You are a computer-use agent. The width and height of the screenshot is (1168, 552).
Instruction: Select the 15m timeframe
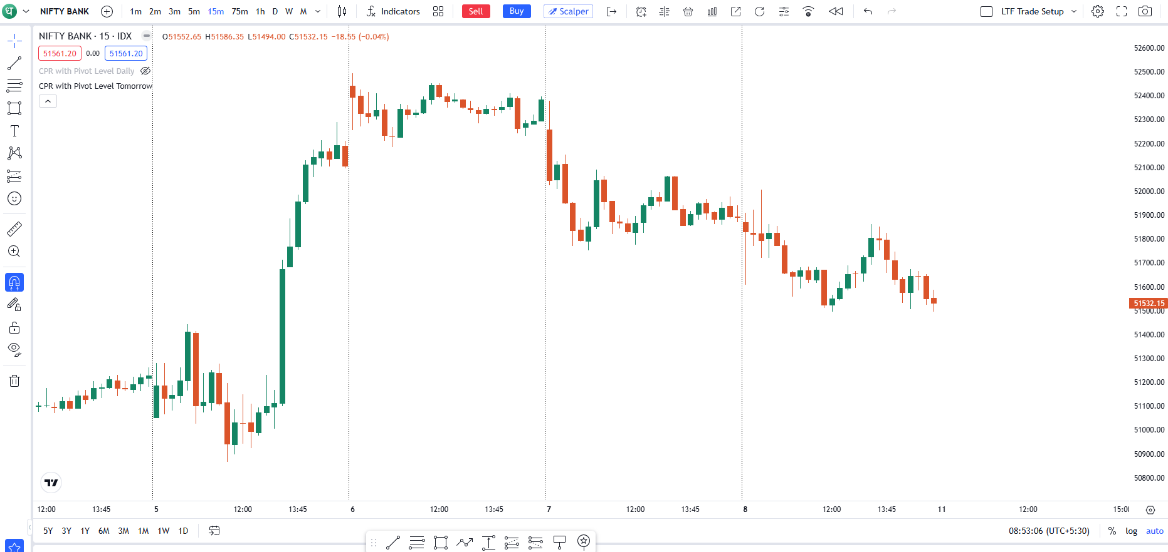[216, 11]
